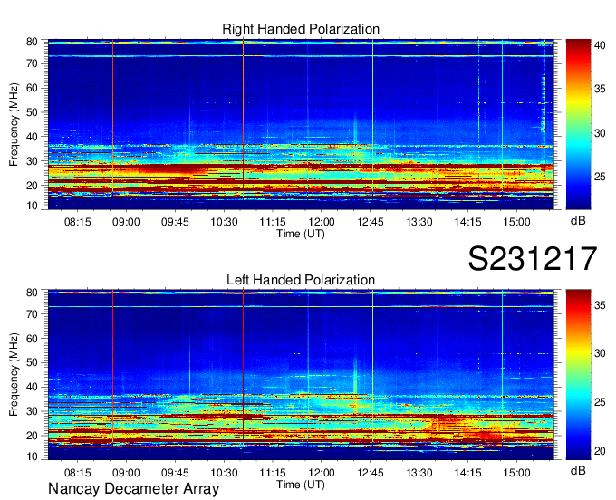The image size is (616, 500).
Task: Click the 10 MHz tick label in bottom plot
Action: tap(32, 457)
